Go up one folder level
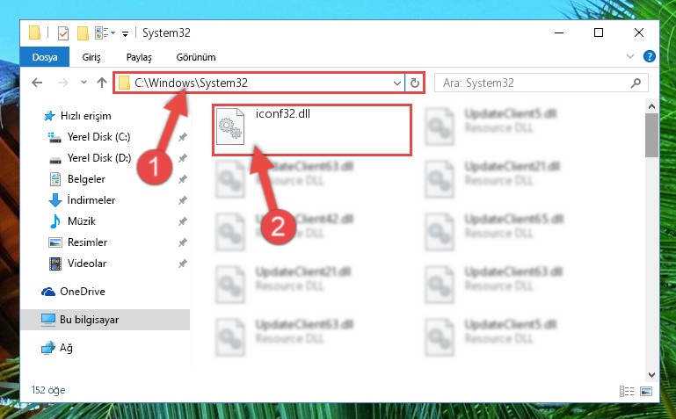The width and height of the screenshot is (676, 419). pyautogui.click(x=102, y=83)
